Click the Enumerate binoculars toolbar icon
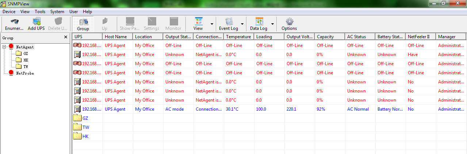Viewport: 467px width, 154px height. [14, 21]
